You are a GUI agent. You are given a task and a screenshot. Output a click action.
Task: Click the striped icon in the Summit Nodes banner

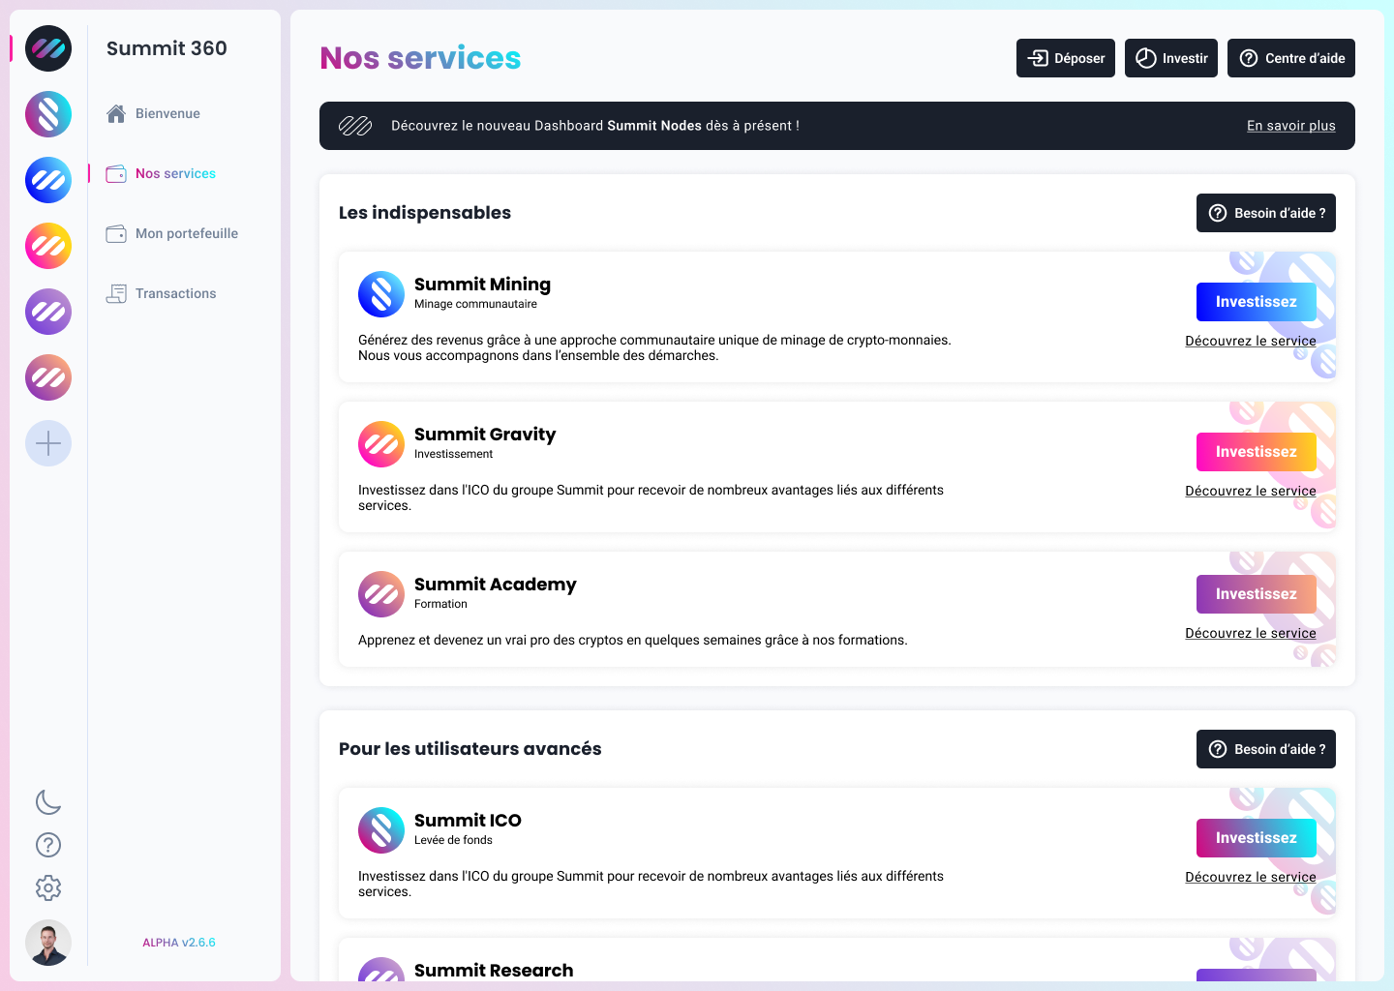point(355,126)
